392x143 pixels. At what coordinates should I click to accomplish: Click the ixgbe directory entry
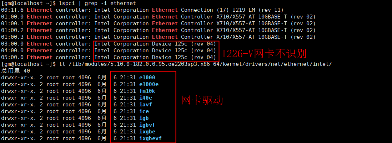tap(147, 132)
